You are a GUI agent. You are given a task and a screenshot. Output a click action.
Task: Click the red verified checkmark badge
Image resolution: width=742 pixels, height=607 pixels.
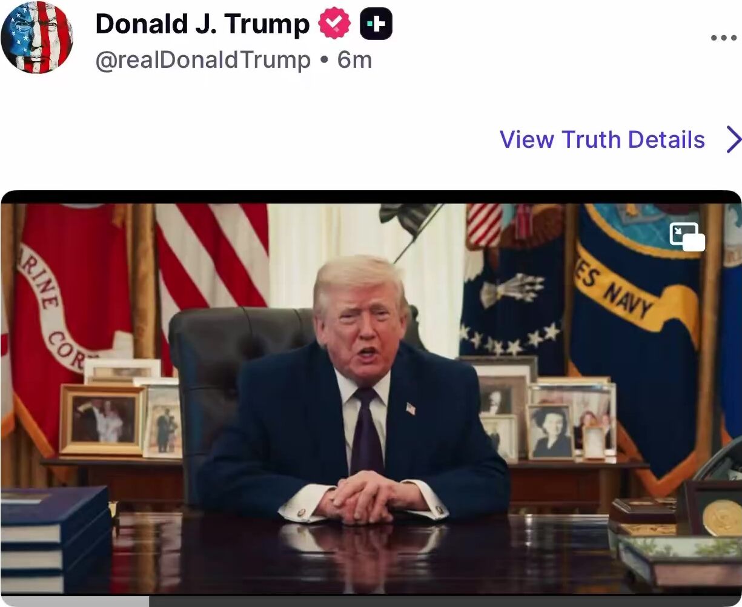pyautogui.click(x=334, y=24)
